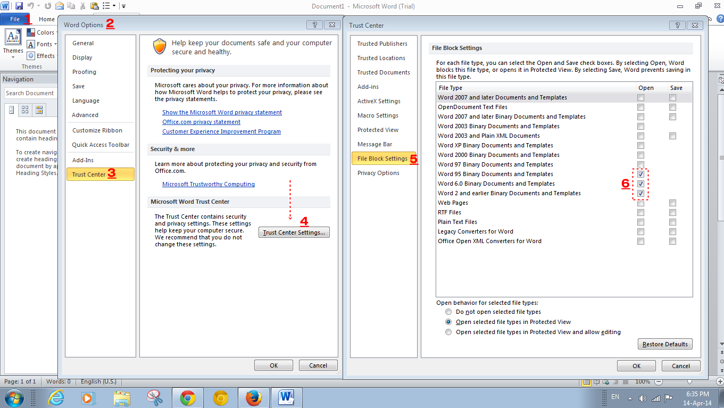Open Internet Explorer from the taskbar

(56, 397)
